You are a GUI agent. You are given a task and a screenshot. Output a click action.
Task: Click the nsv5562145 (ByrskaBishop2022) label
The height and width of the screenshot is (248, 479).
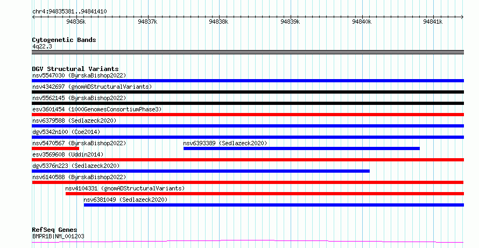coord(79,98)
